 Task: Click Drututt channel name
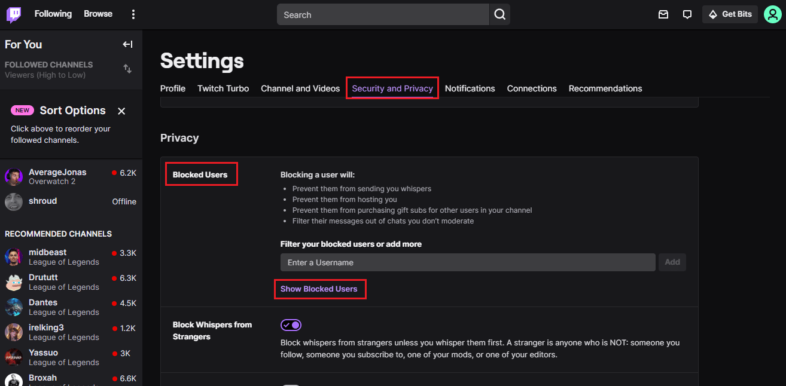(x=43, y=277)
